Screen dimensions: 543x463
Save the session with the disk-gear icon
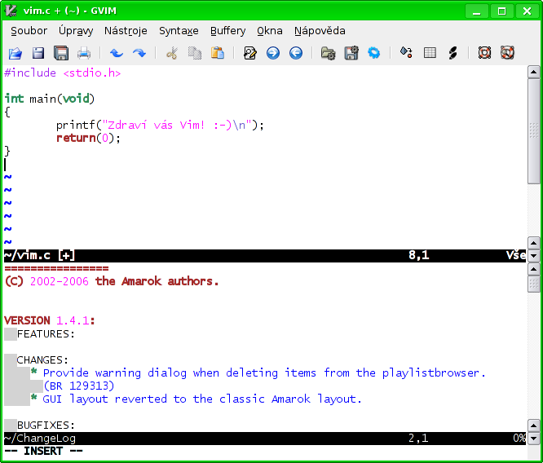(351, 53)
